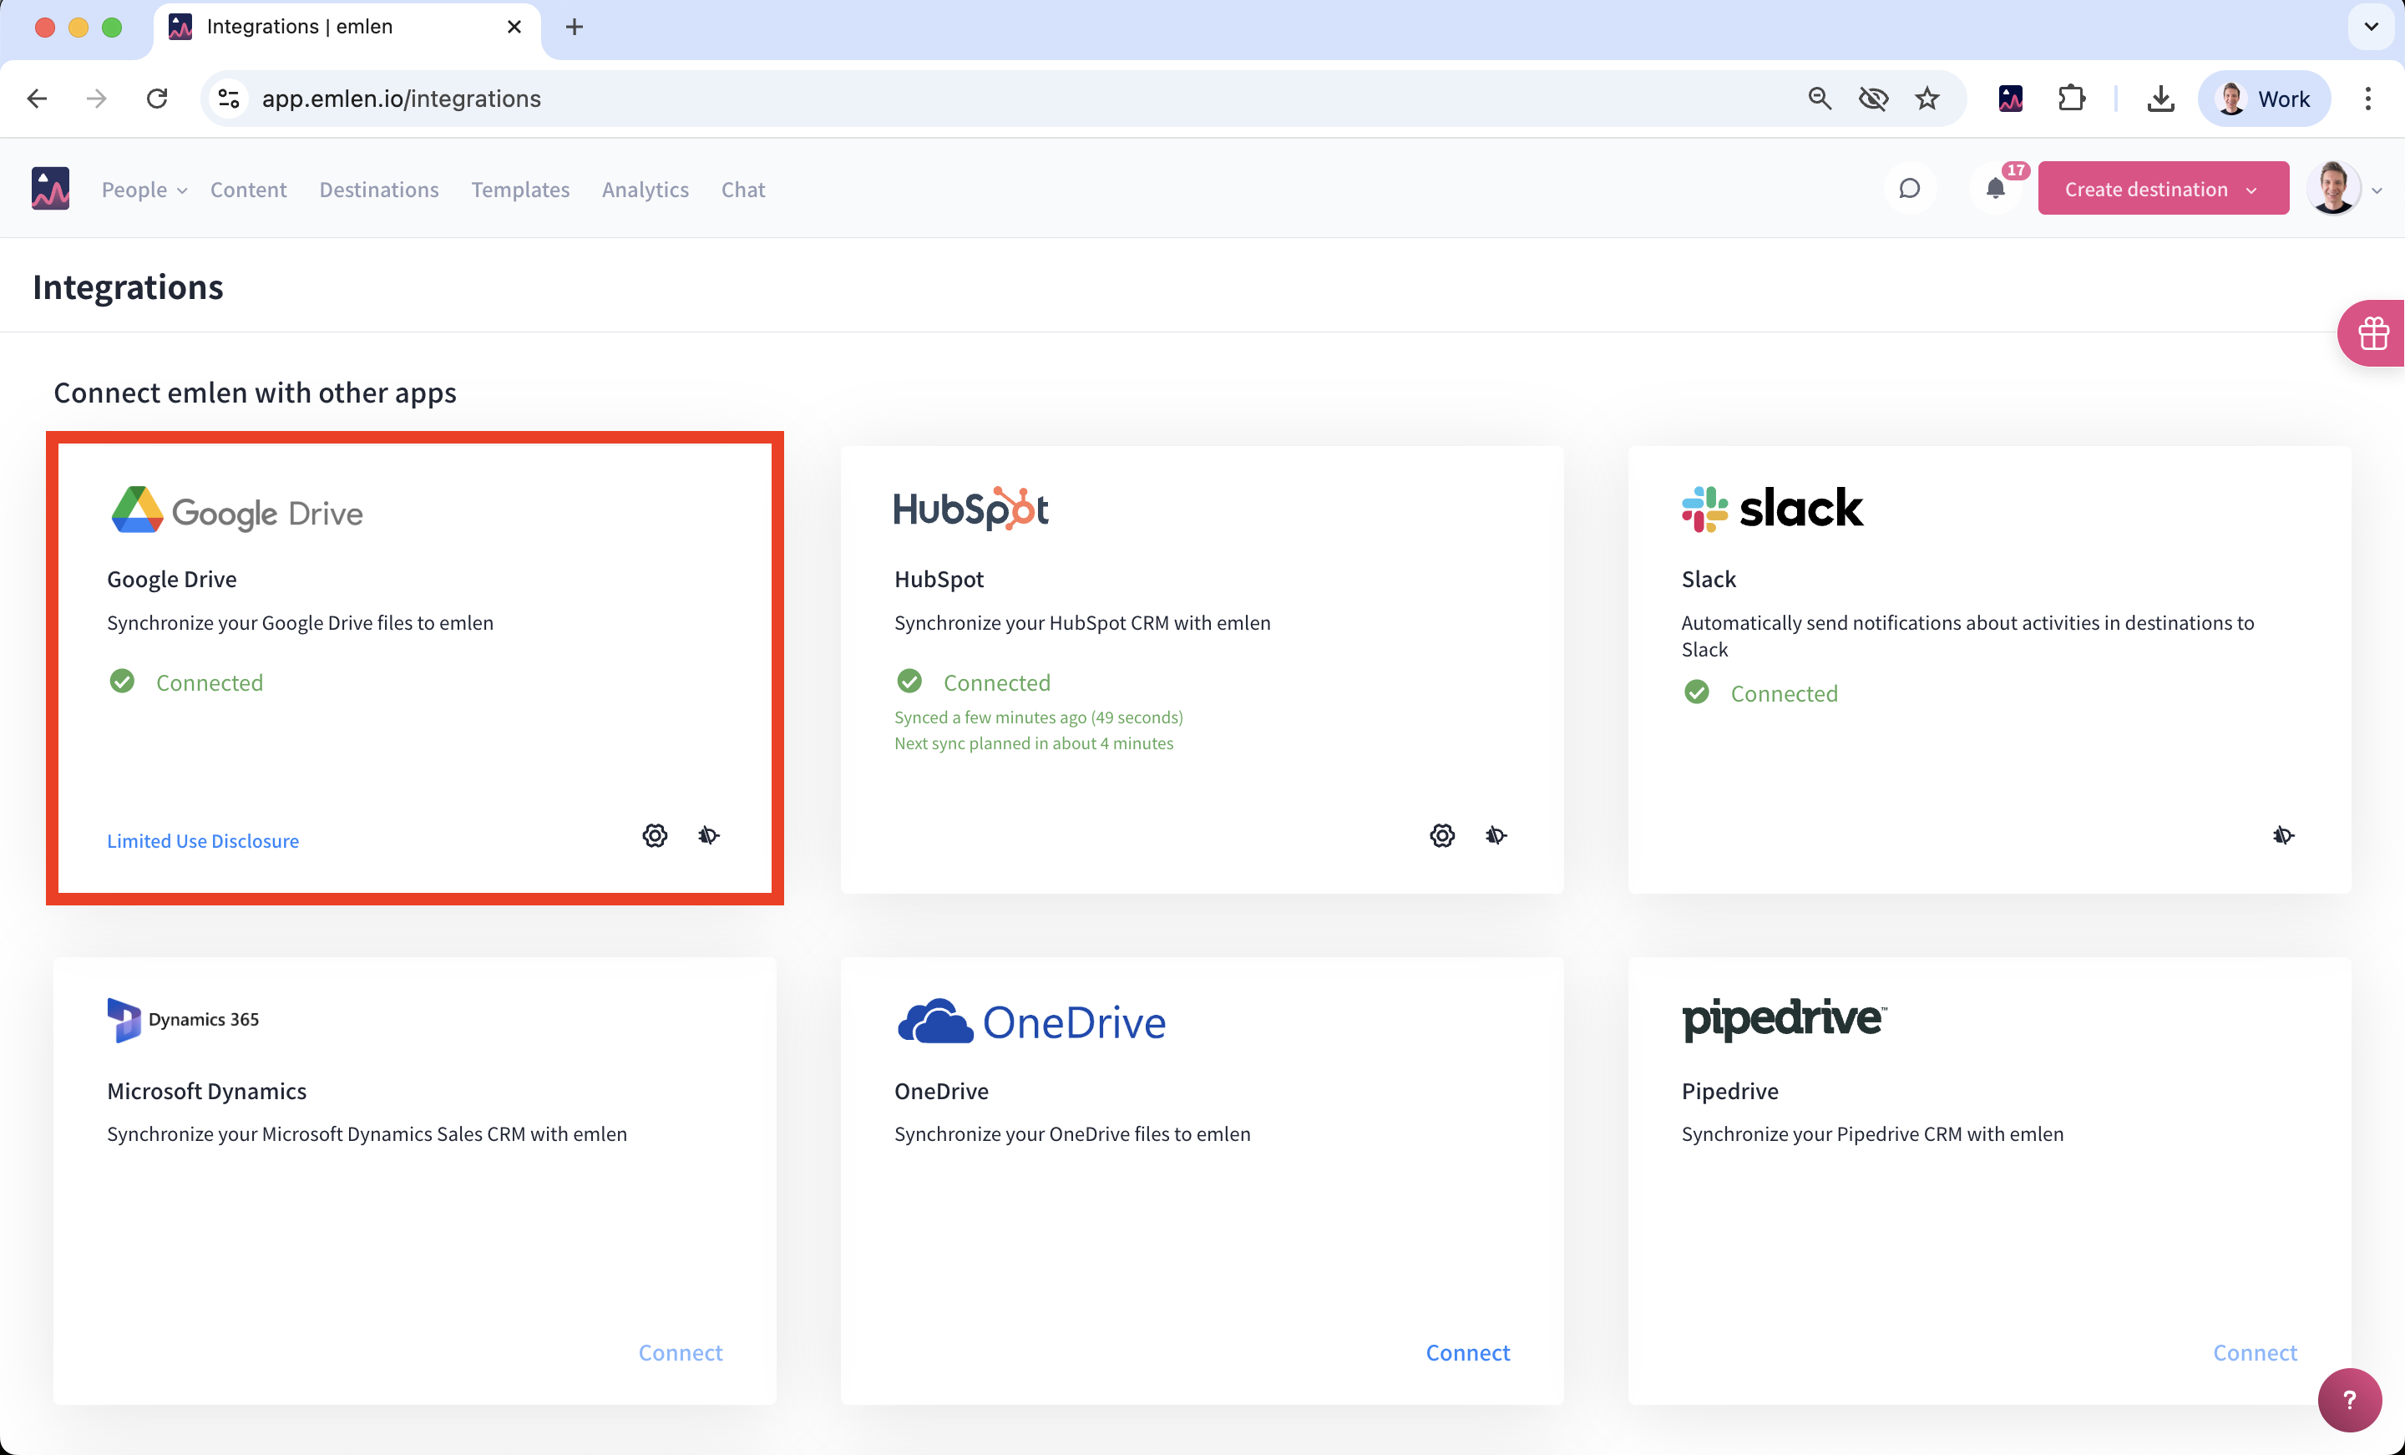The height and width of the screenshot is (1455, 2405).
Task: Go to the Templates tab
Action: [x=519, y=190]
